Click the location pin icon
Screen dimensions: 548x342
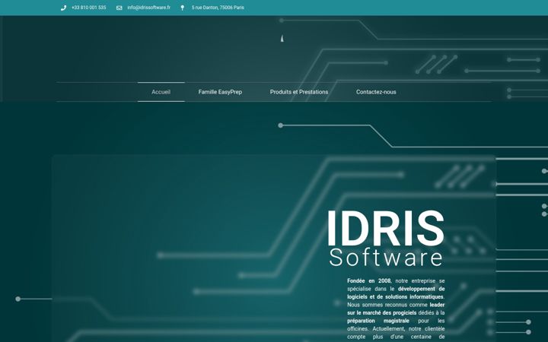pyautogui.click(x=182, y=8)
